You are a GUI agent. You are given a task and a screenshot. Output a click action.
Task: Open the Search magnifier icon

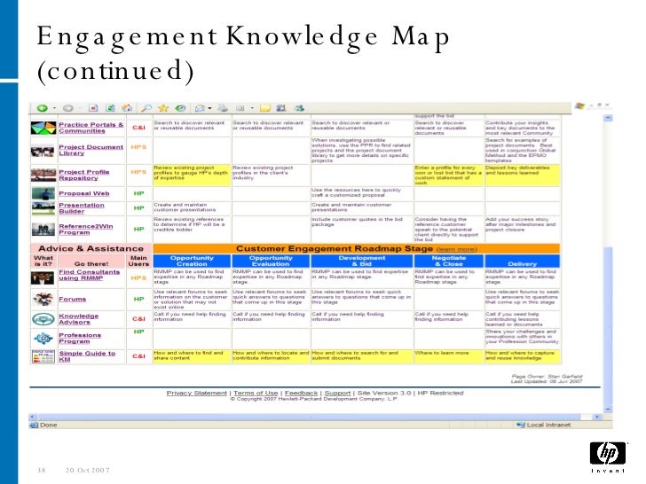pos(146,108)
